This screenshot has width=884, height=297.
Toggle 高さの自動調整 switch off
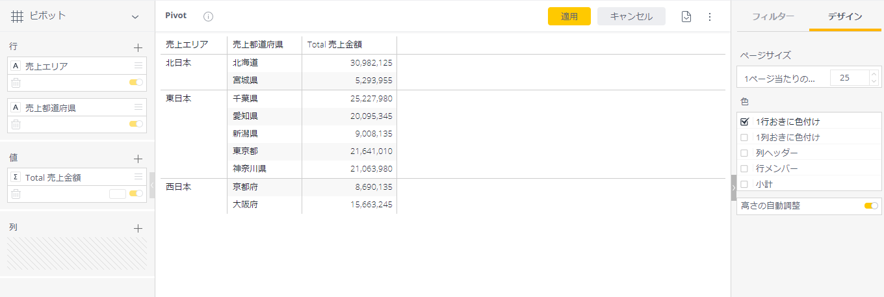871,206
